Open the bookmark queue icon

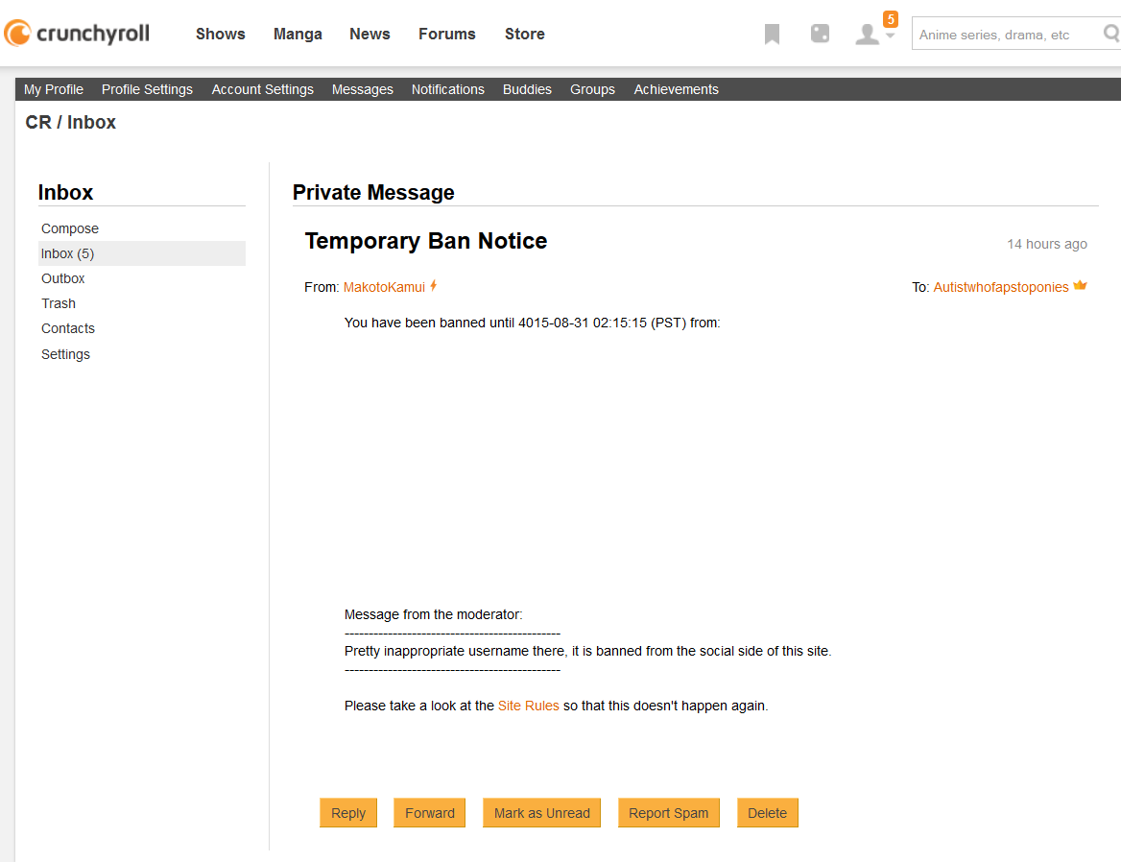coord(772,35)
